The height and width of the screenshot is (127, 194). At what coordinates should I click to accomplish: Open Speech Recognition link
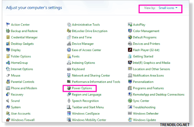pos(85,101)
